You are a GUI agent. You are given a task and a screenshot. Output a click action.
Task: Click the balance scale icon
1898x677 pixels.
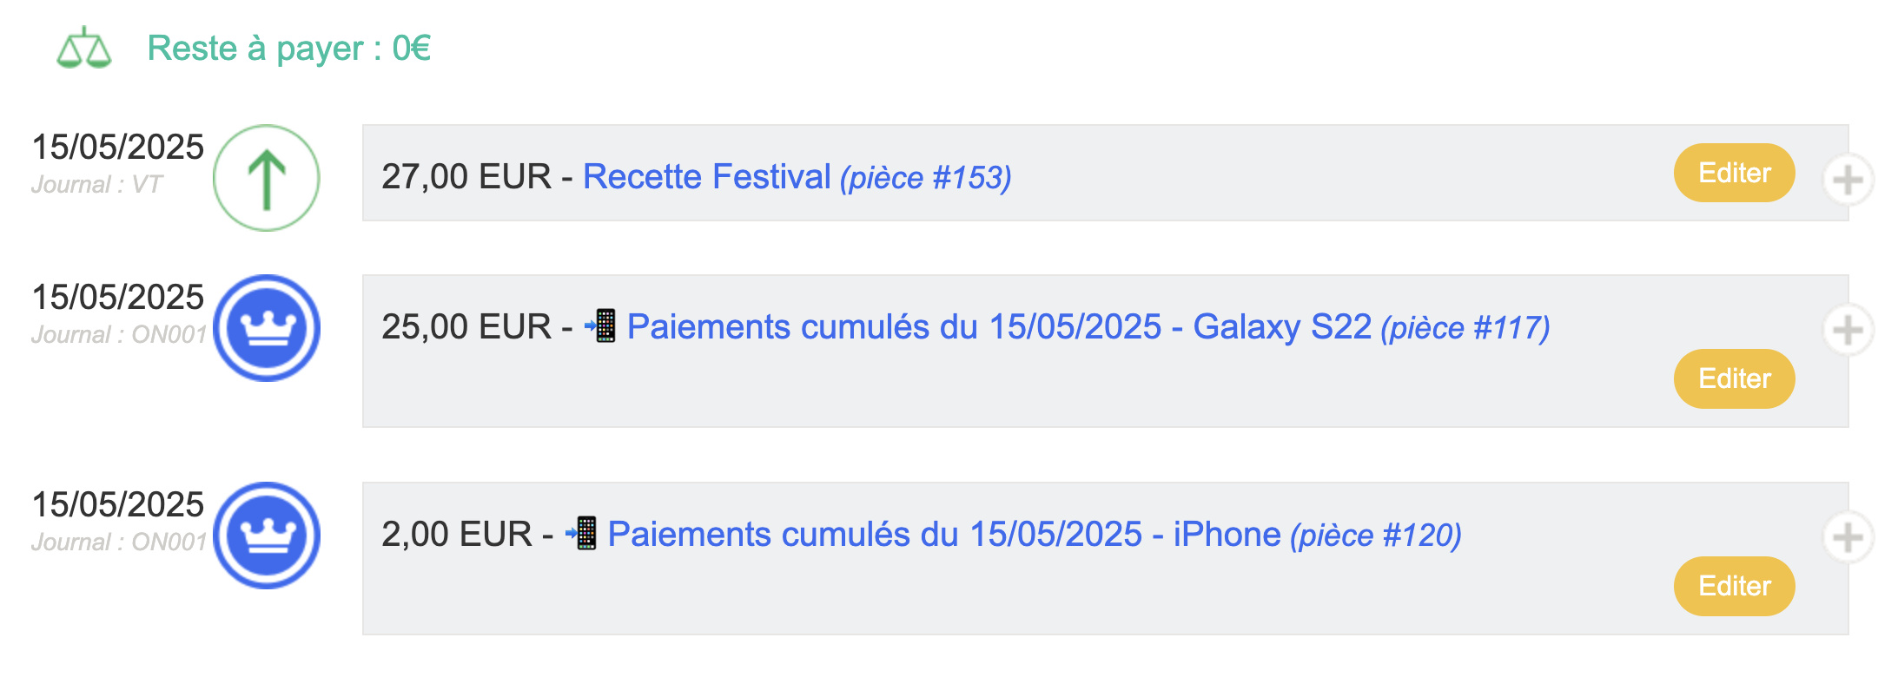(83, 48)
